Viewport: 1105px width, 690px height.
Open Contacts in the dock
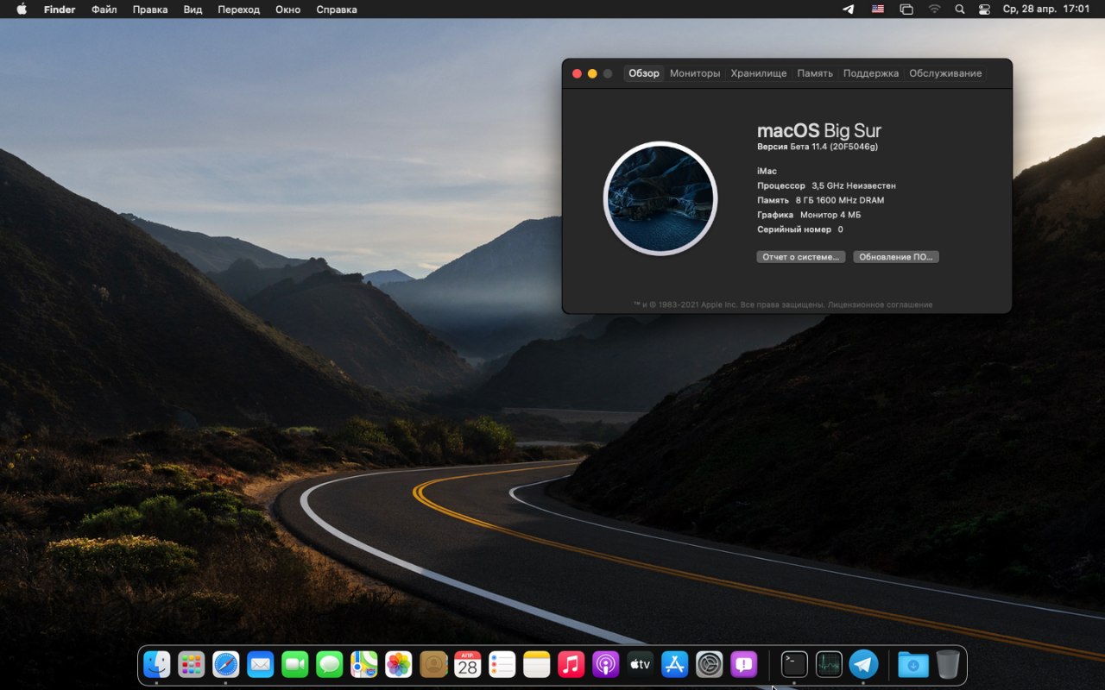click(x=433, y=664)
